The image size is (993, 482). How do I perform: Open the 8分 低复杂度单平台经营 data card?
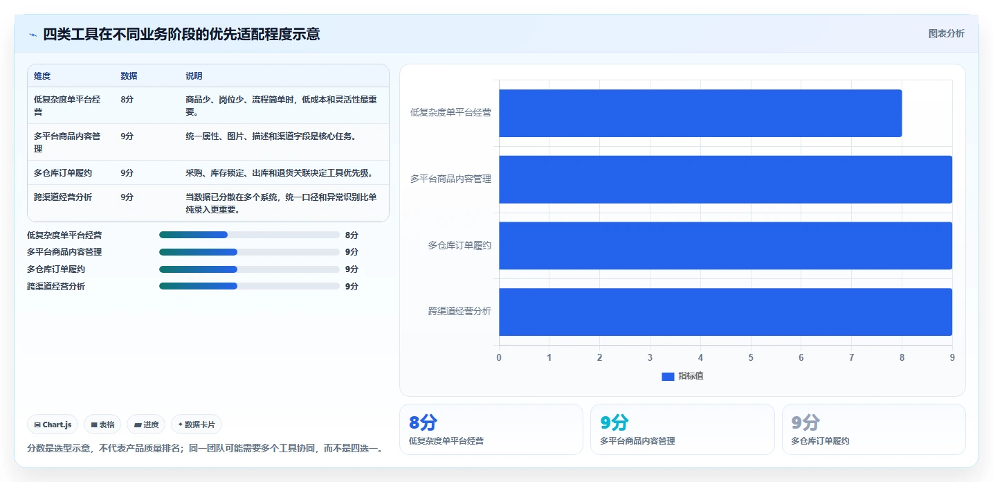pyautogui.click(x=491, y=429)
